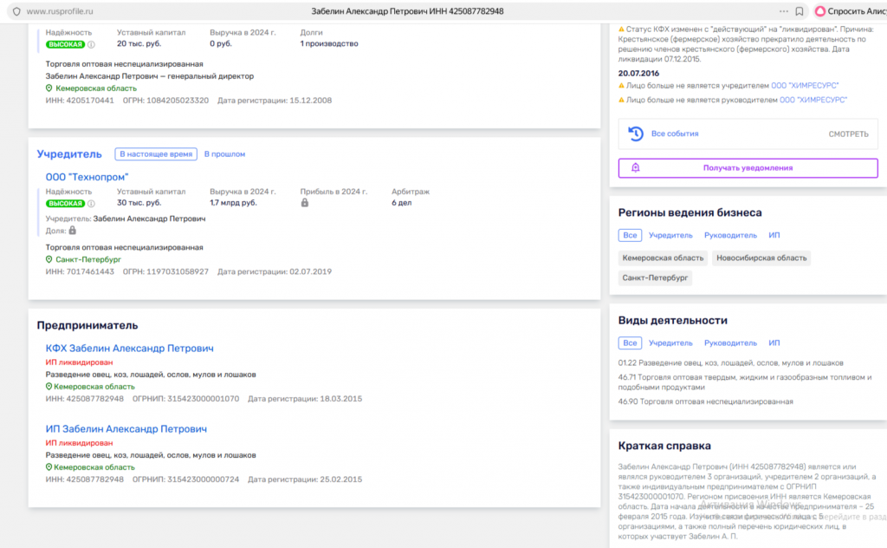
Task: Select the 'В настоящее время' founder filter
Action: coord(156,154)
